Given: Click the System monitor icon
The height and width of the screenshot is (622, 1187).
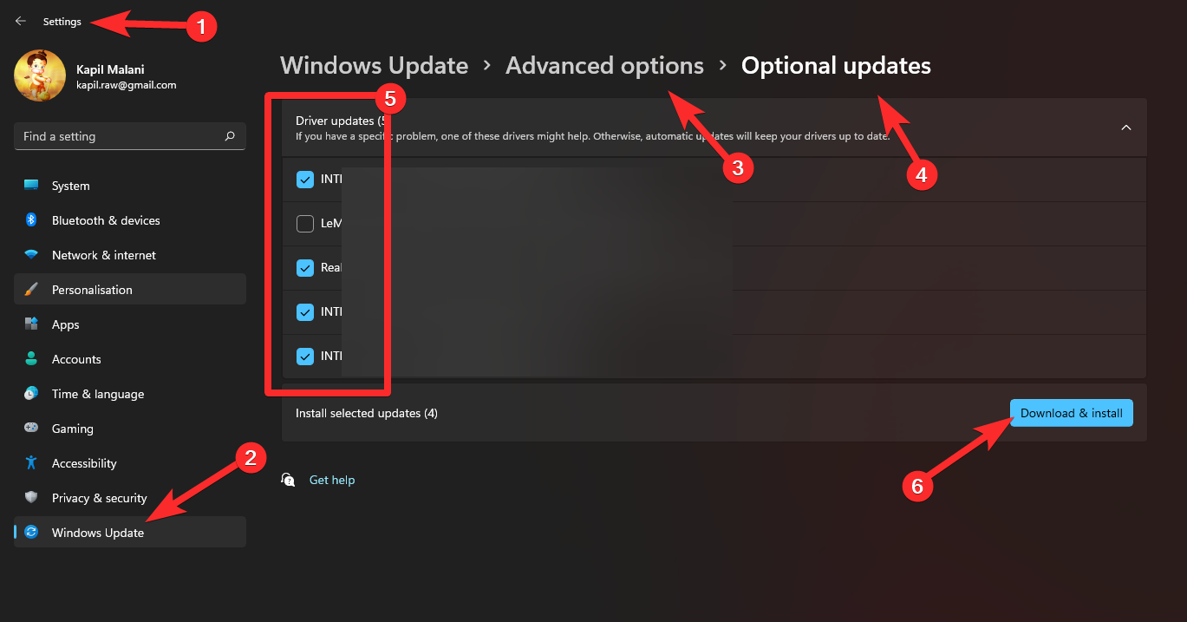Looking at the screenshot, I should 31,186.
